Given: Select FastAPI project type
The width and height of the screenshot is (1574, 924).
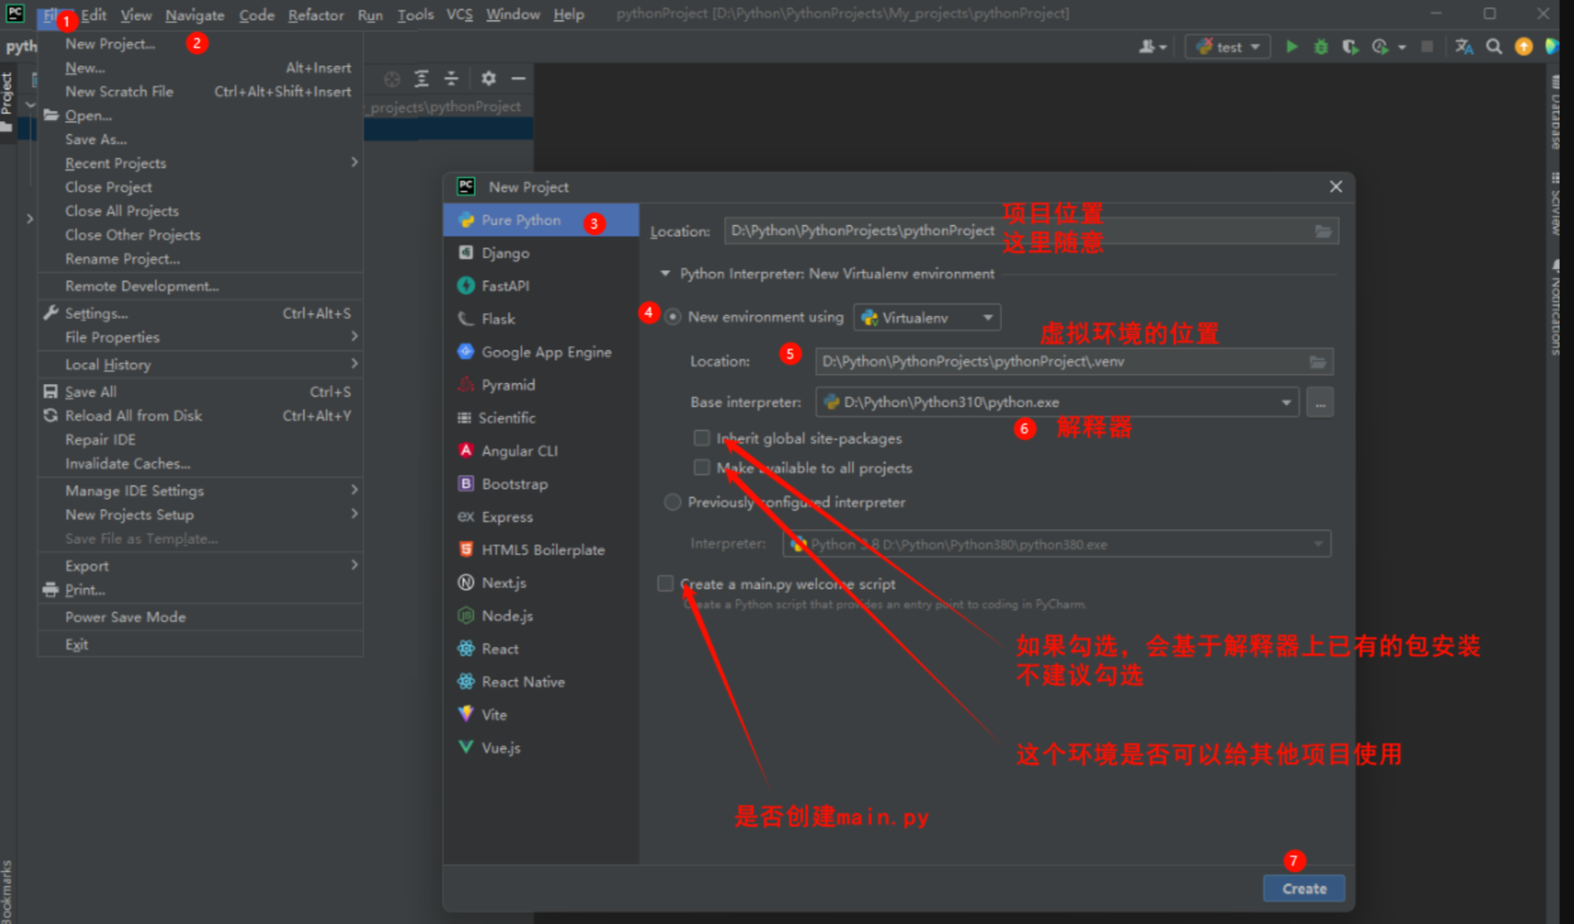Looking at the screenshot, I should [x=540, y=286].
